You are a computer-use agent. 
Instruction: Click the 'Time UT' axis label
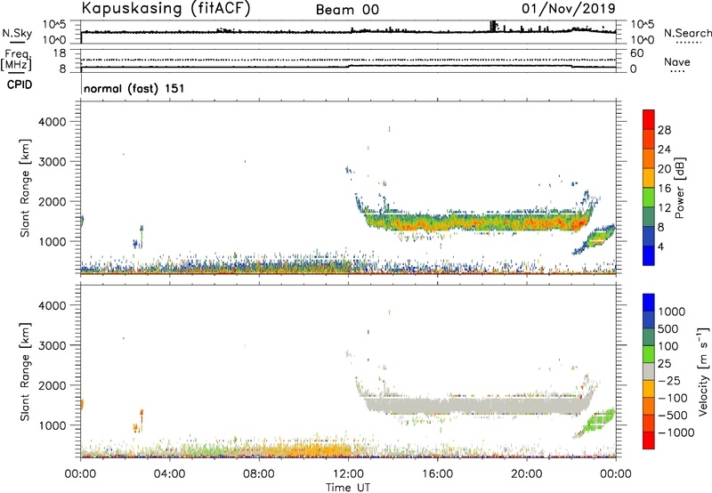click(x=348, y=488)
